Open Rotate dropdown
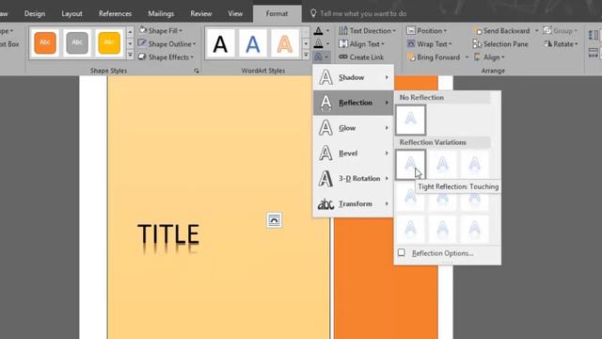 tap(561, 44)
